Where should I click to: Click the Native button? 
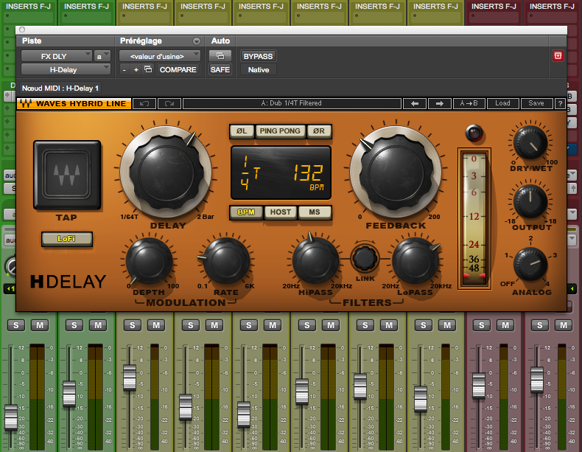point(259,69)
